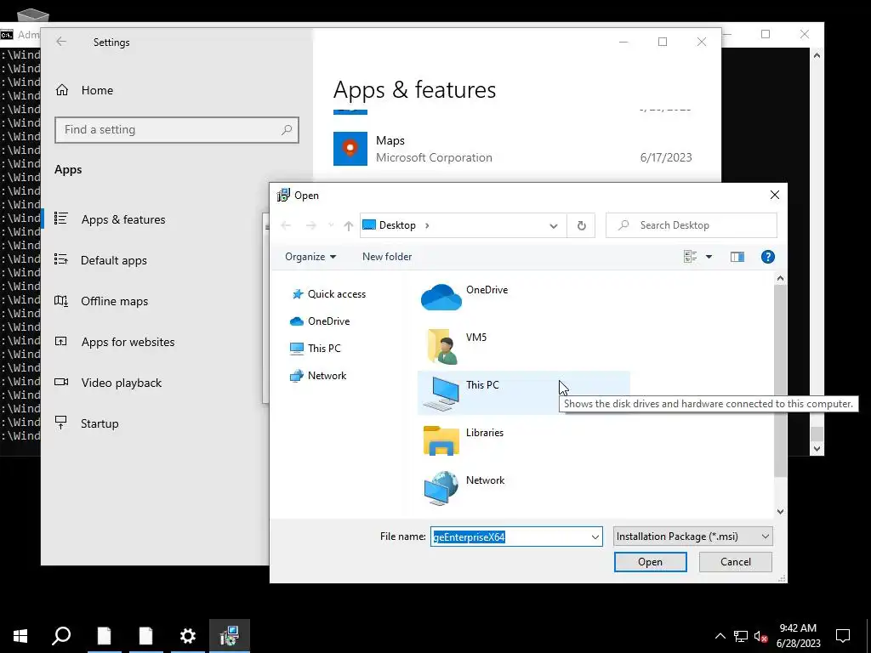Toggle the preview pane
This screenshot has width=871, height=653.
[x=737, y=257]
